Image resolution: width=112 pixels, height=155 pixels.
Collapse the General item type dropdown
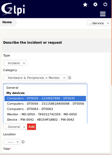click(15, 127)
